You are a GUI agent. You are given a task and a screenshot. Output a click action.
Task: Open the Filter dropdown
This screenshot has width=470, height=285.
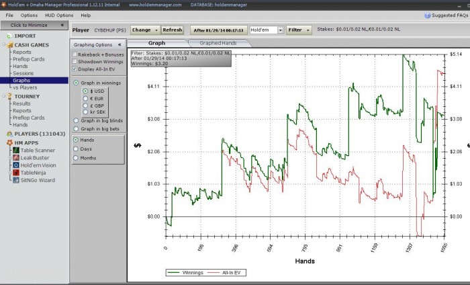(299, 30)
